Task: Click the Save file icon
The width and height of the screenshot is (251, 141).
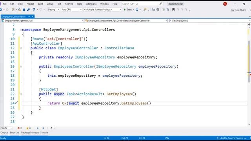Action: pyautogui.click(x=24, y=10)
